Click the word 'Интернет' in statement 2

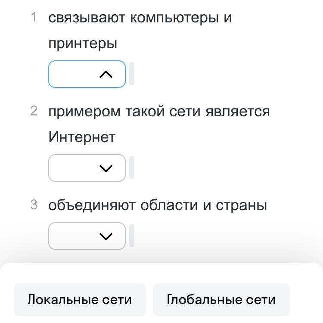[x=82, y=137]
